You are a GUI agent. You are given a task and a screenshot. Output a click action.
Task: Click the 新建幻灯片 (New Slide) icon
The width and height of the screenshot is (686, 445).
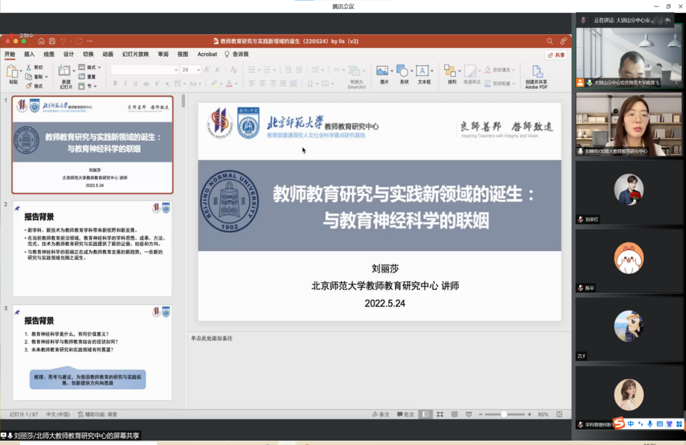(x=65, y=71)
